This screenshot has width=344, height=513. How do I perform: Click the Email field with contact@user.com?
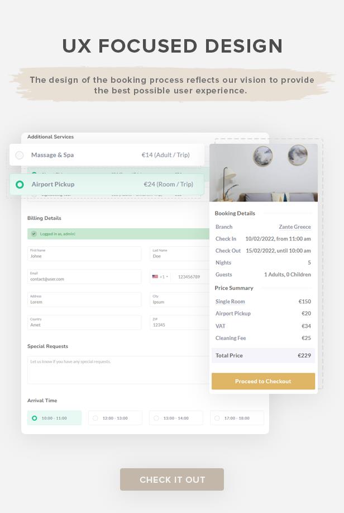(84, 277)
